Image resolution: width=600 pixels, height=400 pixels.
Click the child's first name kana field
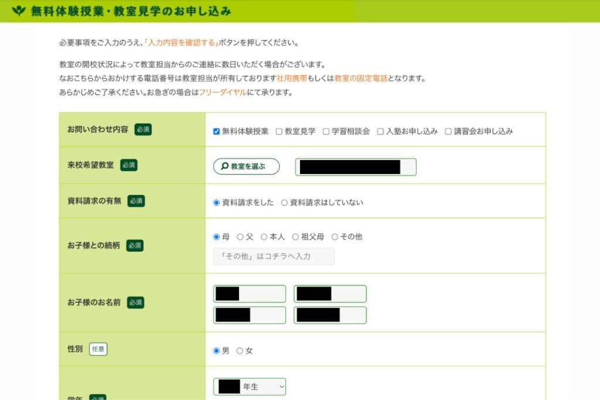tap(330, 315)
